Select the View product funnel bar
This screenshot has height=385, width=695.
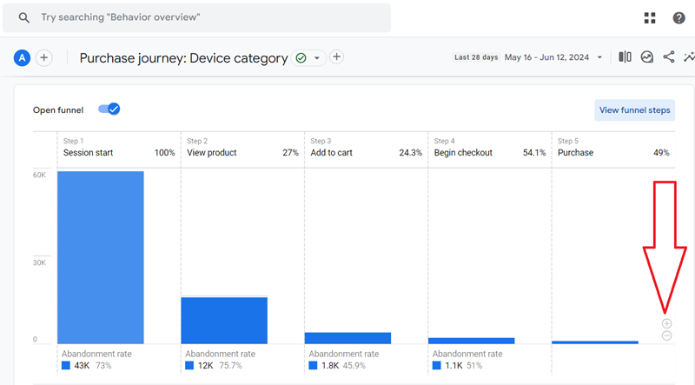tap(224, 320)
